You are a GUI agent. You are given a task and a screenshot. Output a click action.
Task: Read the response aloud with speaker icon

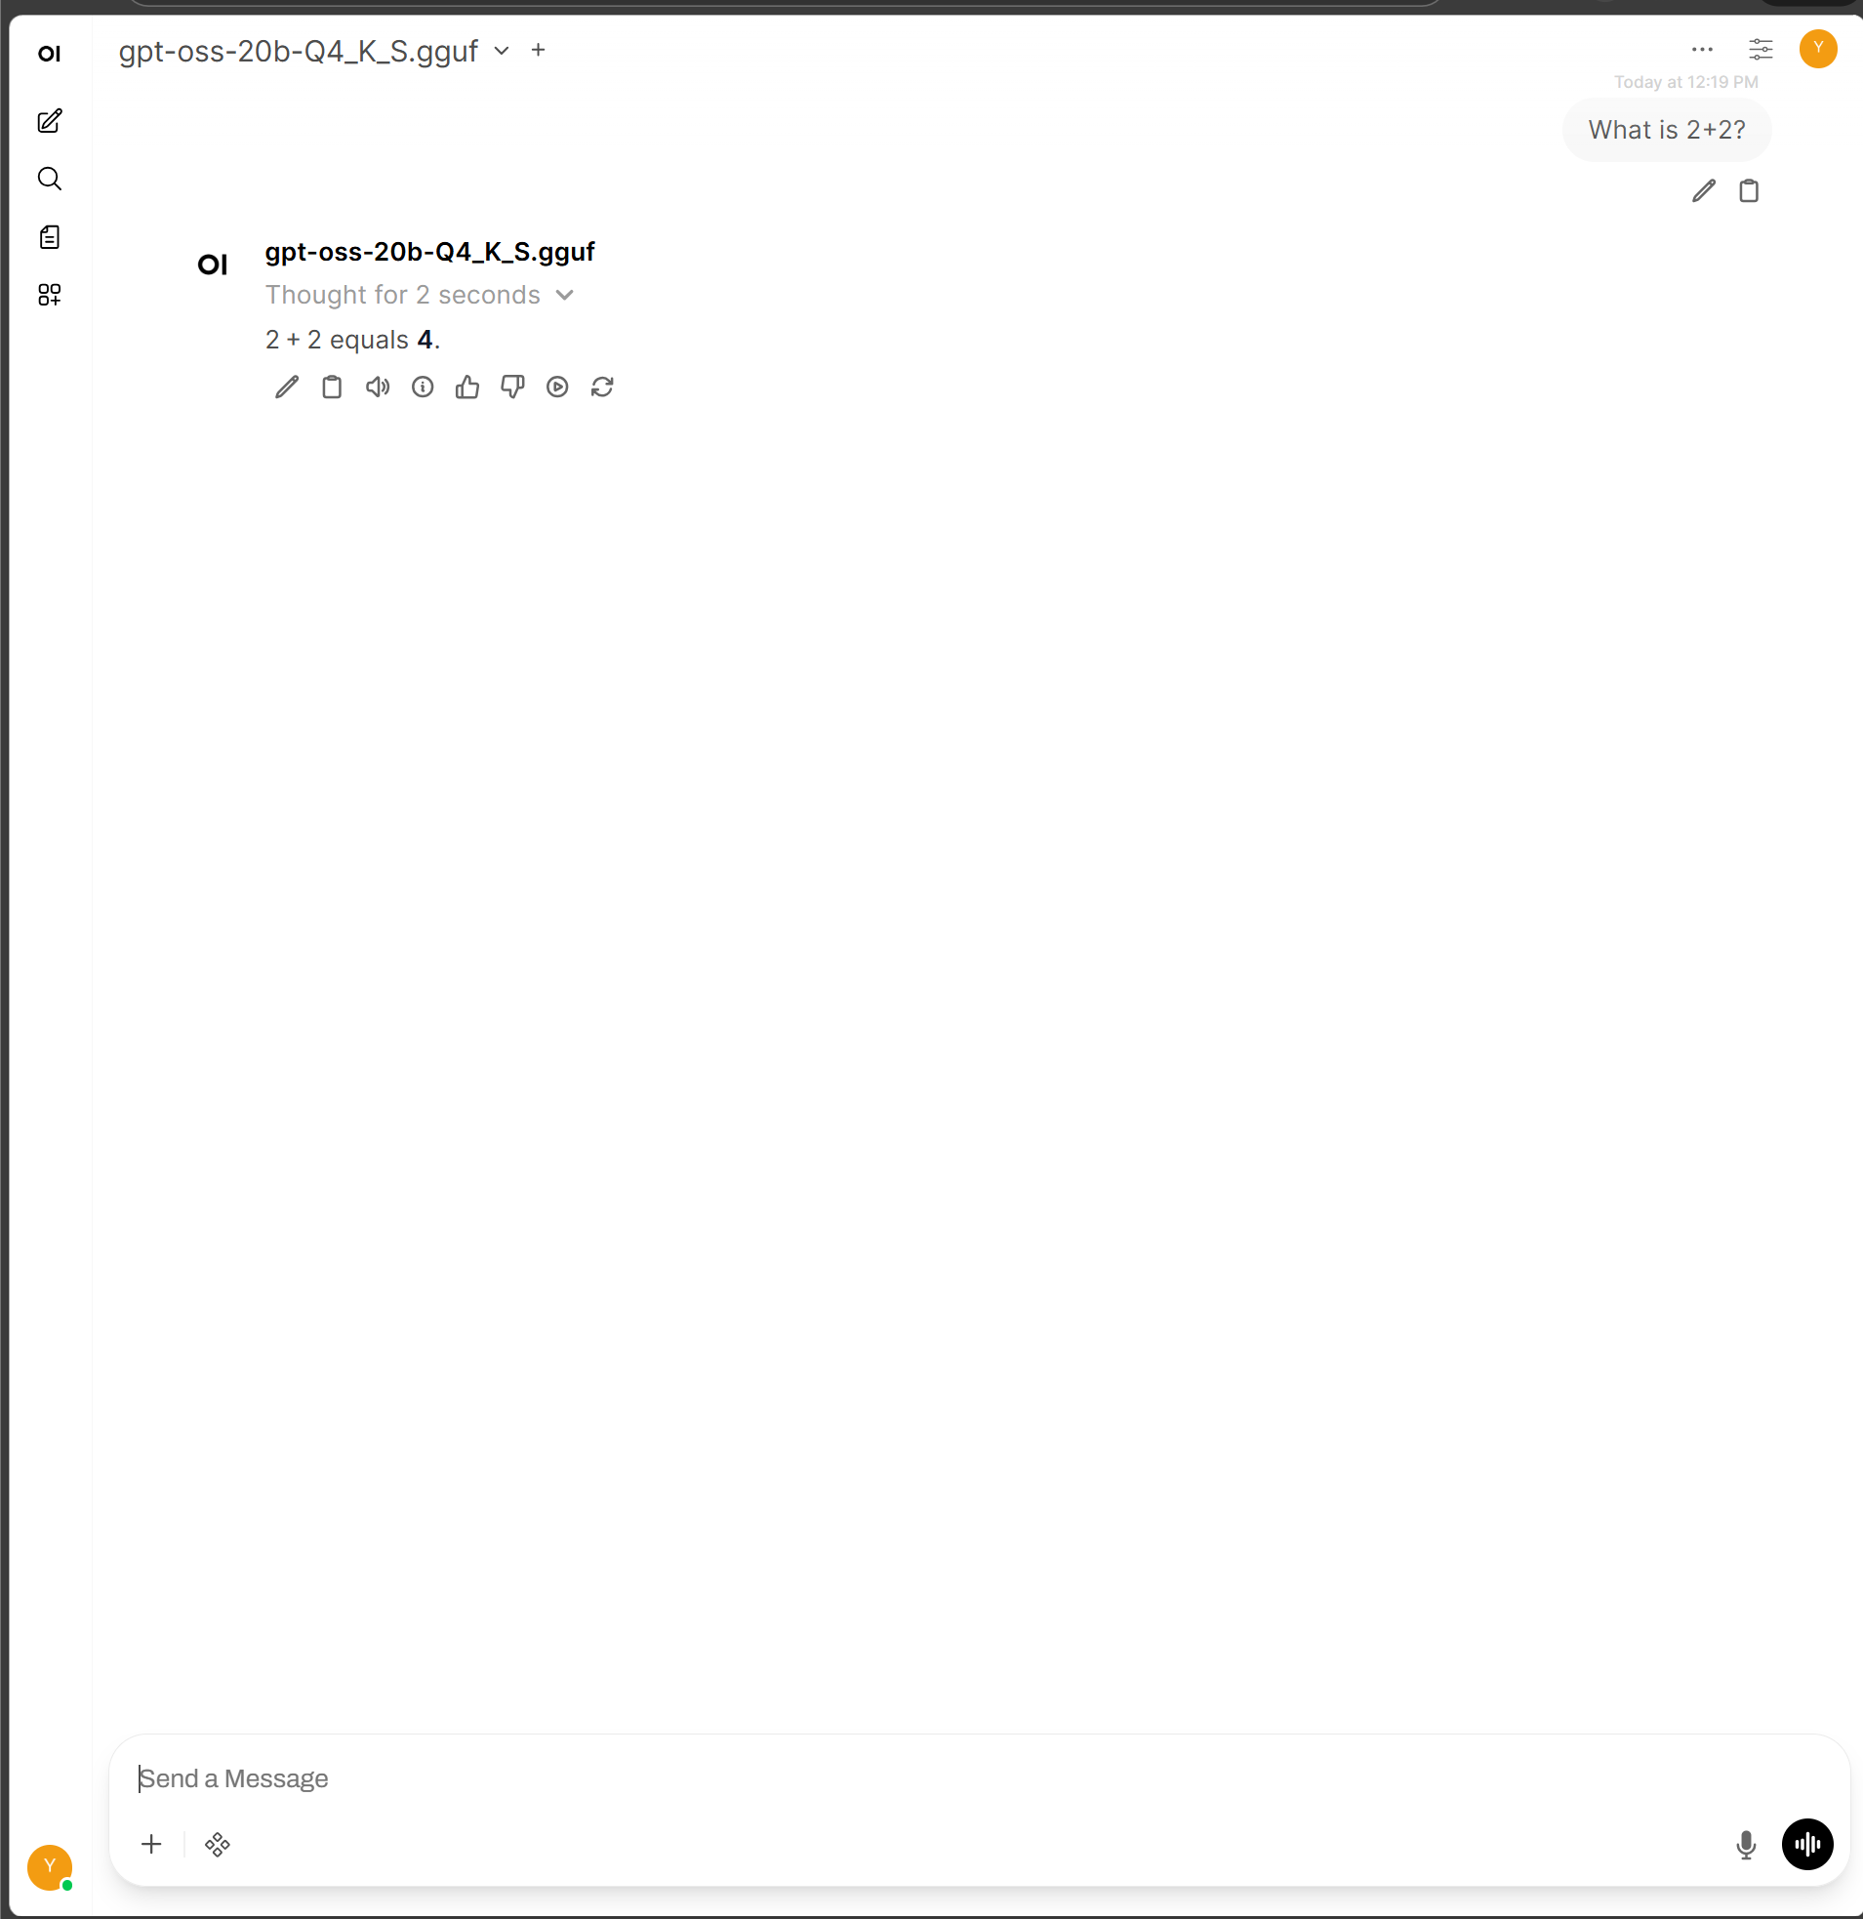(377, 388)
